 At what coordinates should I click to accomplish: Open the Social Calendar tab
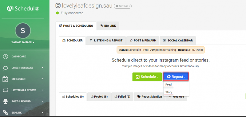[x=178, y=41]
